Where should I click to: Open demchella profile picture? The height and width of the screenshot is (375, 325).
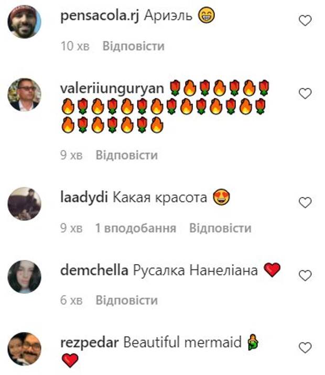pyautogui.click(x=25, y=277)
